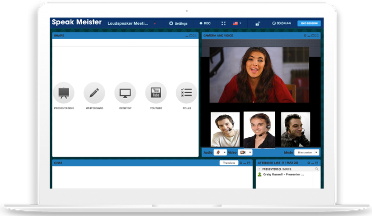The height and width of the screenshot is (216, 372).
Task: Open Chat panel settings gear
Action: point(241,163)
